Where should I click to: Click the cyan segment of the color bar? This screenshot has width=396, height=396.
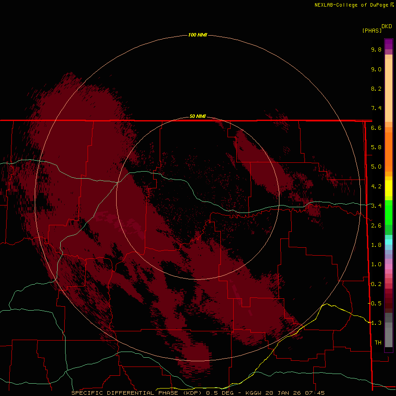tap(389, 242)
